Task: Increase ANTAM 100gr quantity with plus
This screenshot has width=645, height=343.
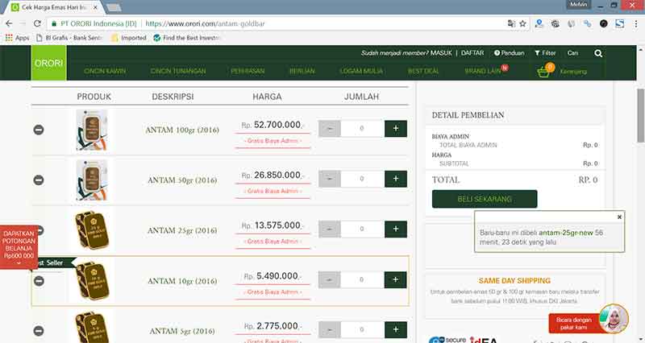Action: (396, 129)
